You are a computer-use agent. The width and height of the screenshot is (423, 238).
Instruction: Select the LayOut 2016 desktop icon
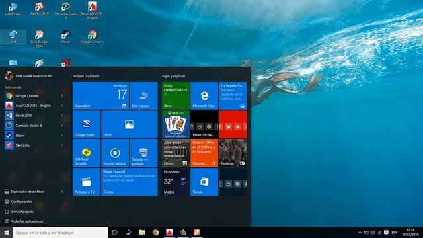pos(40,9)
